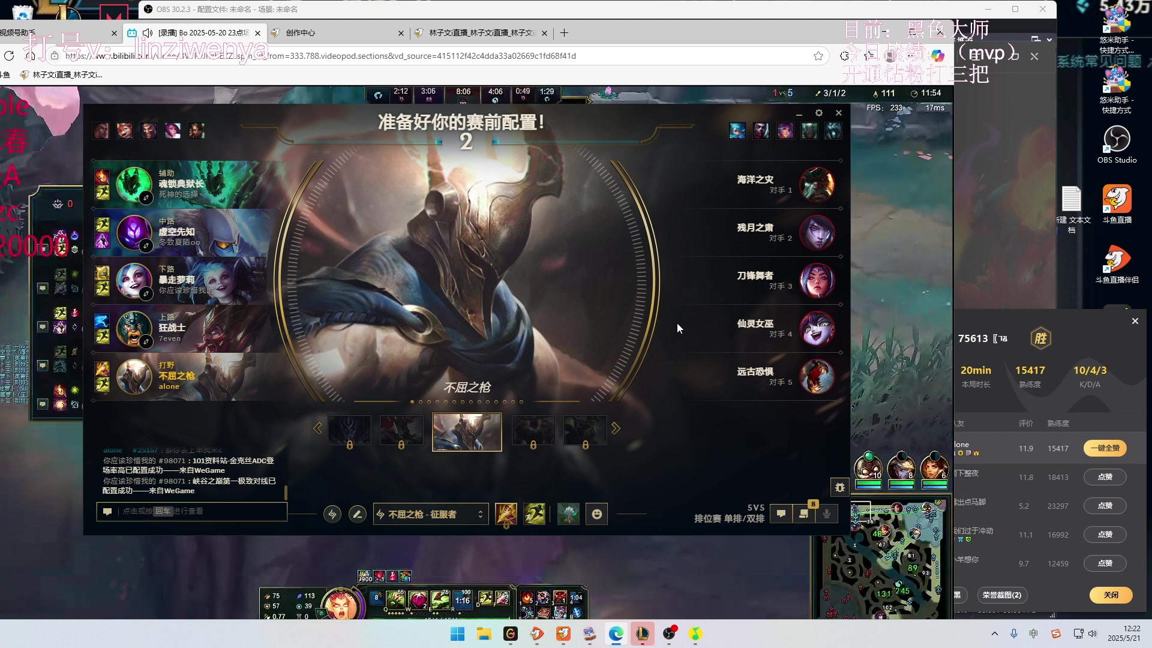Open OBS icon in the taskbar

tap(668, 634)
